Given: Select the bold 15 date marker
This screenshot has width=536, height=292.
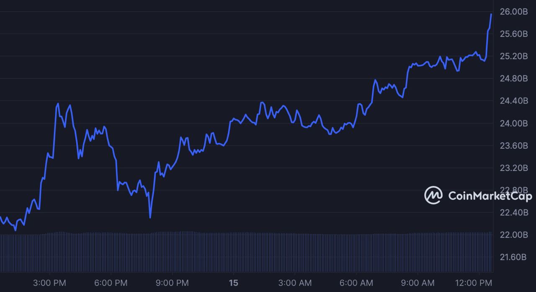Looking at the screenshot, I should [233, 283].
